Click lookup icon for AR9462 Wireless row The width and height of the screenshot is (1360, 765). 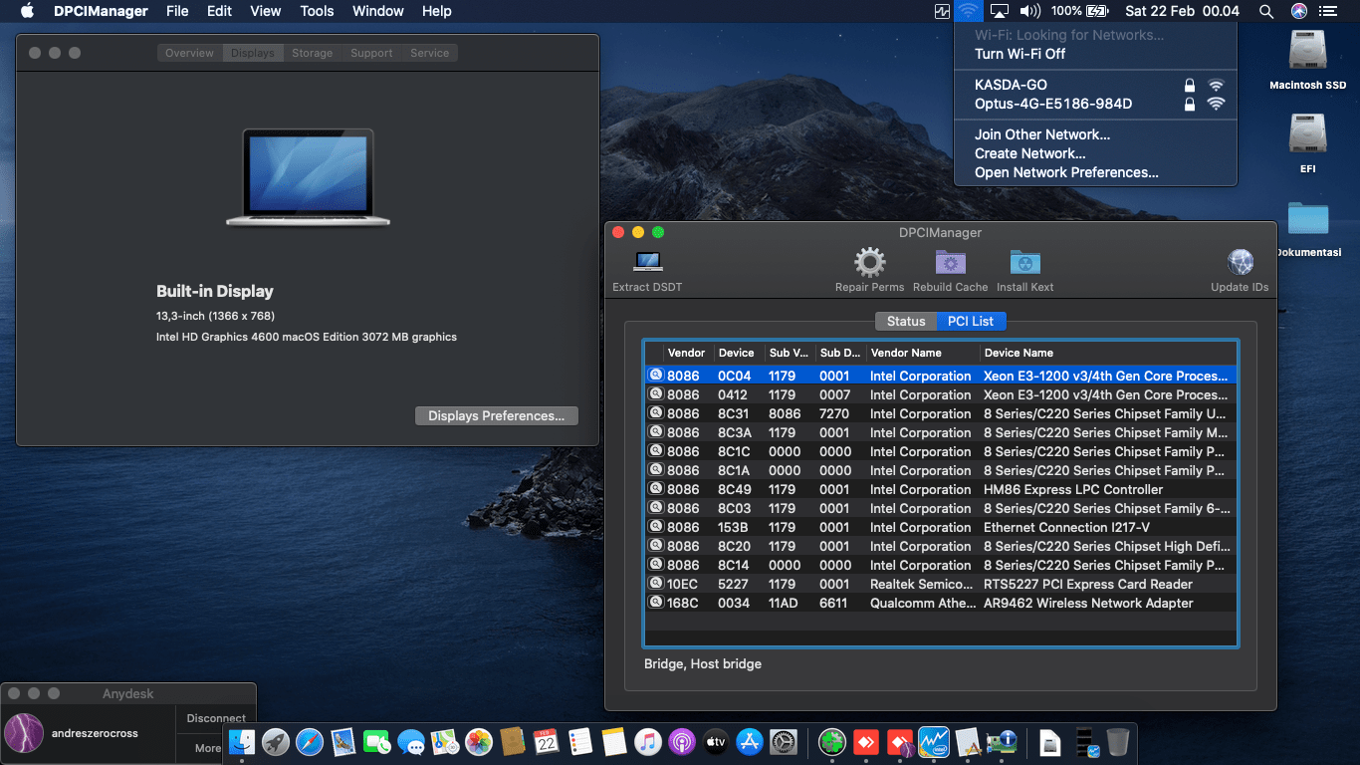(655, 603)
